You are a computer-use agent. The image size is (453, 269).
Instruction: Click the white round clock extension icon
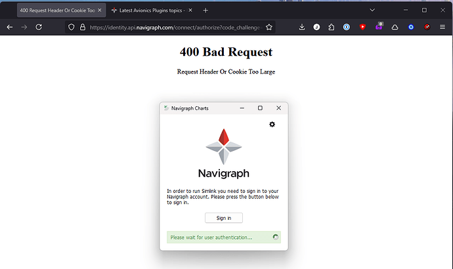point(316,27)
